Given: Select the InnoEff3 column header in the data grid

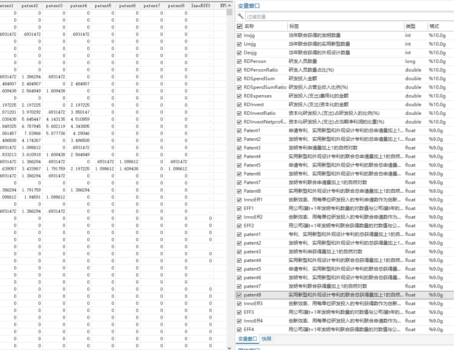Looking at the screenshot, I should 201,6.
